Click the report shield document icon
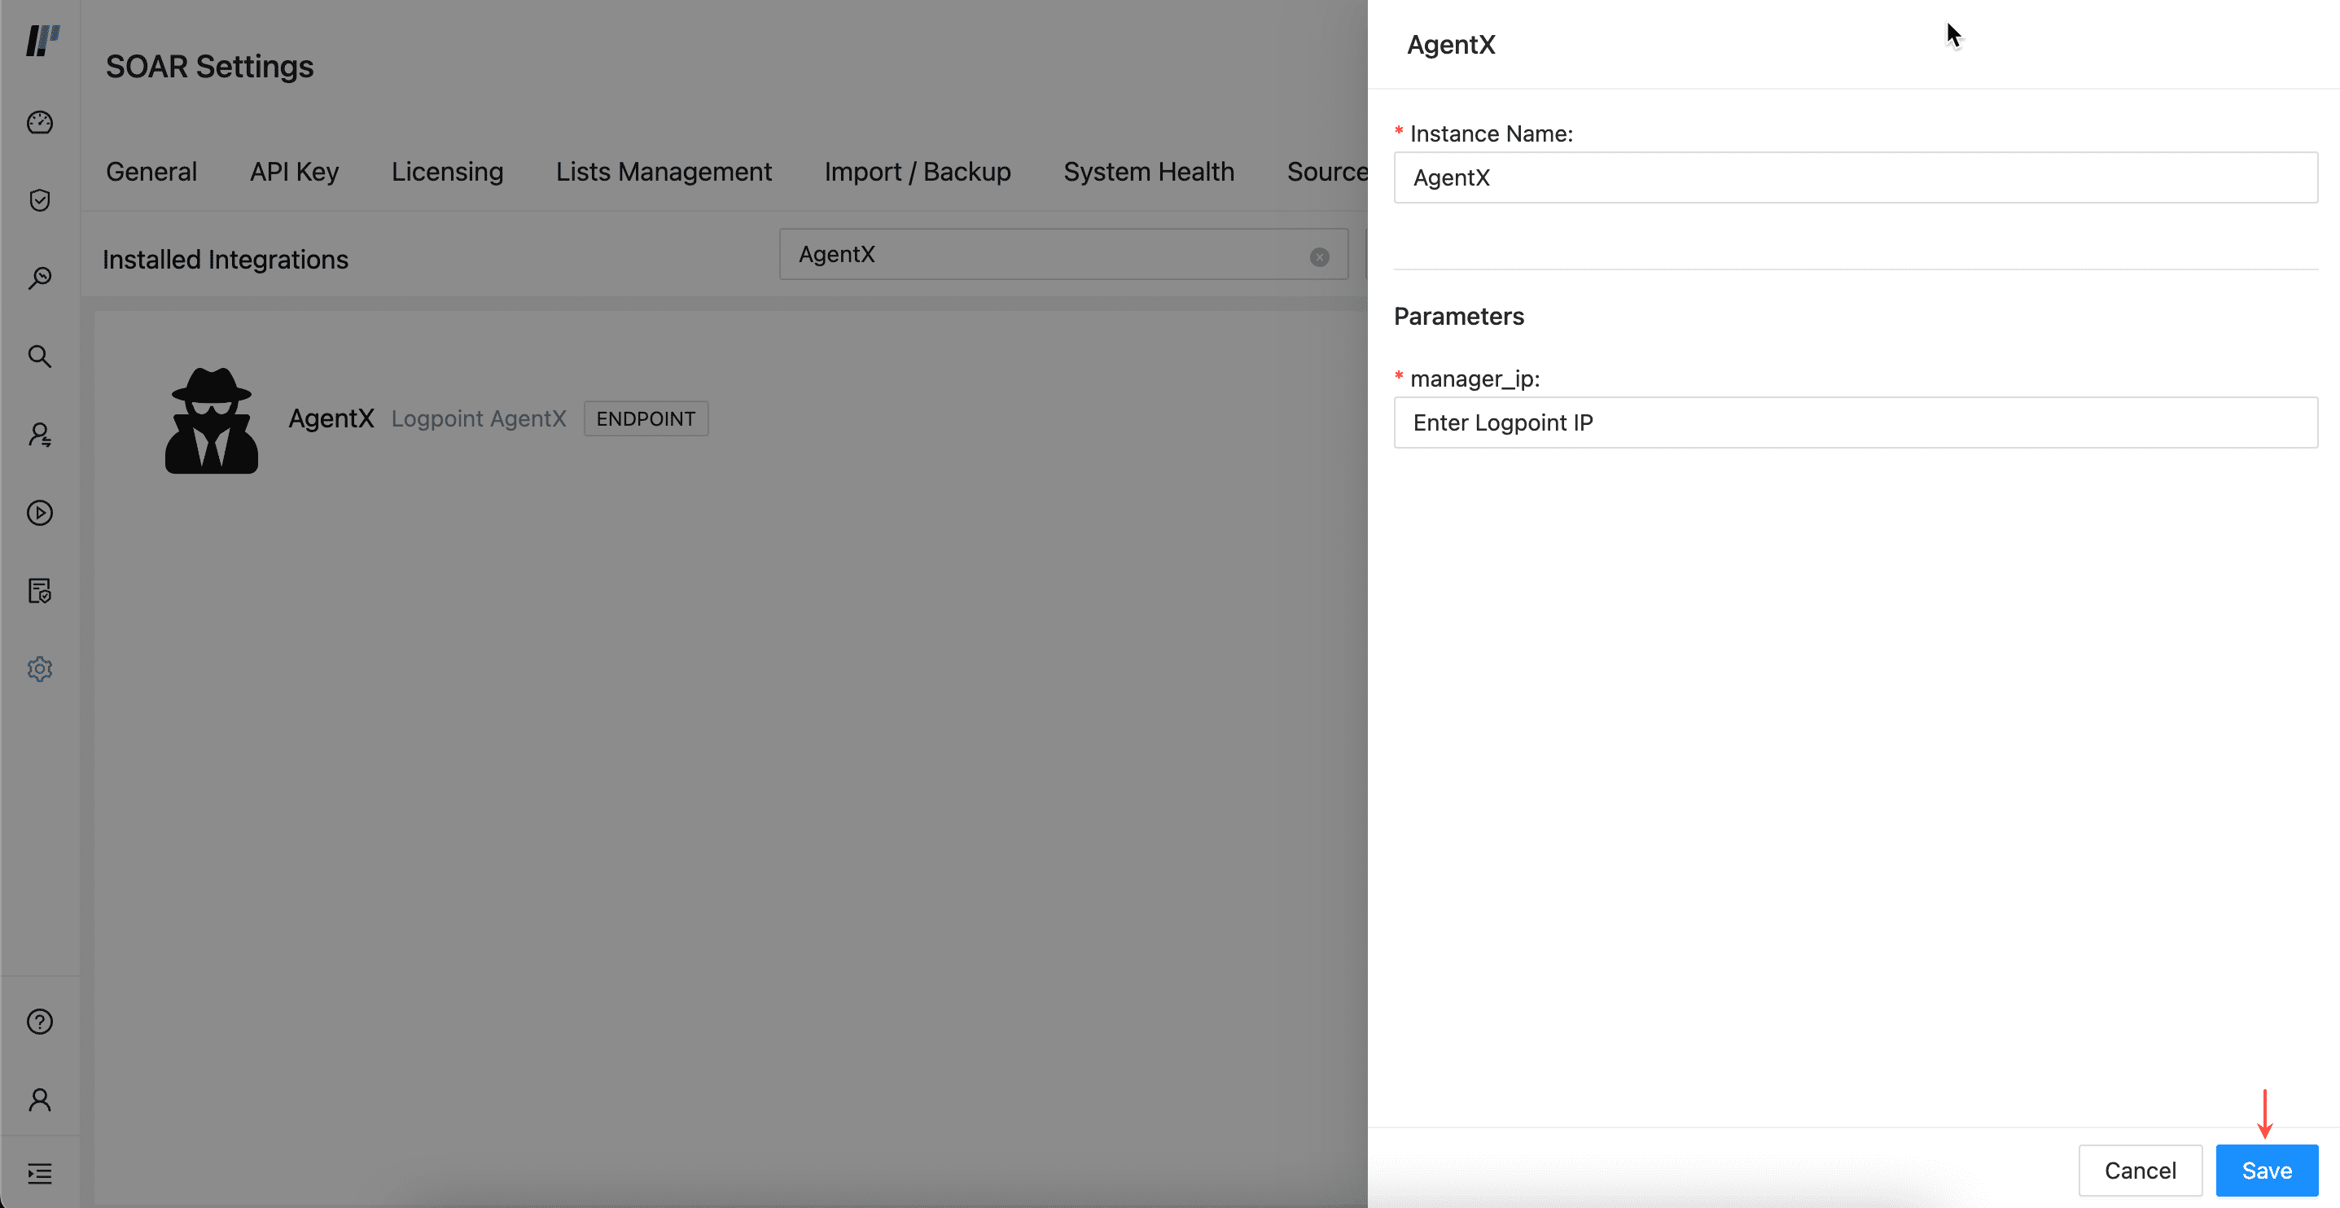 (x=40, y=591)
